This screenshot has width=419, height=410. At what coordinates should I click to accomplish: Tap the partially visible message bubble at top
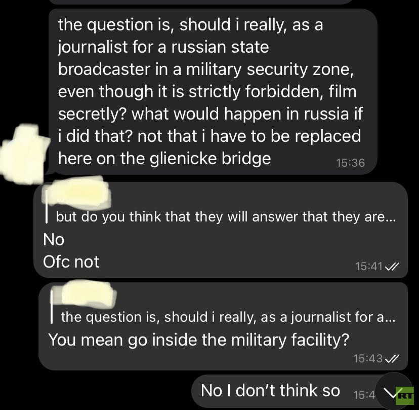click(202, 2)
